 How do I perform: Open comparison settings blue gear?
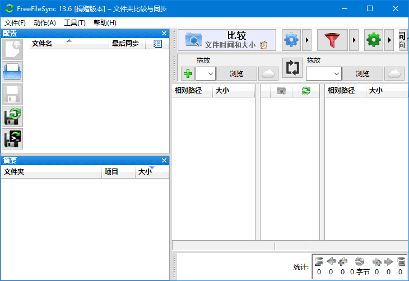click(x=291, y=40)
